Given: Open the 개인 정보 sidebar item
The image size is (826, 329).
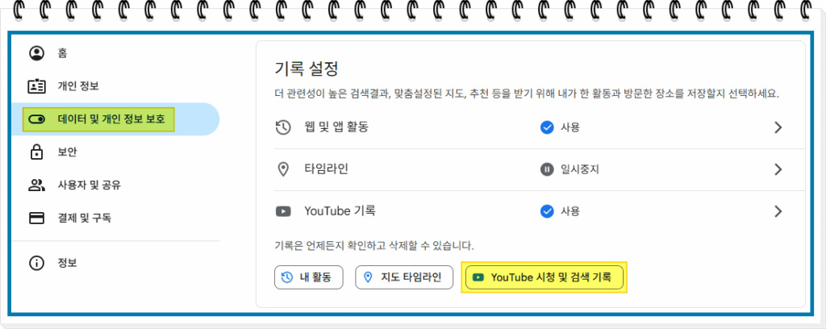Looking at the screenshot, I should point(115,85).
